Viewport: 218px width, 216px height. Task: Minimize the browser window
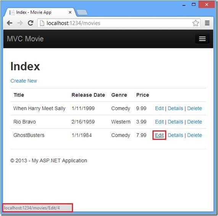(x=184, y=5)
